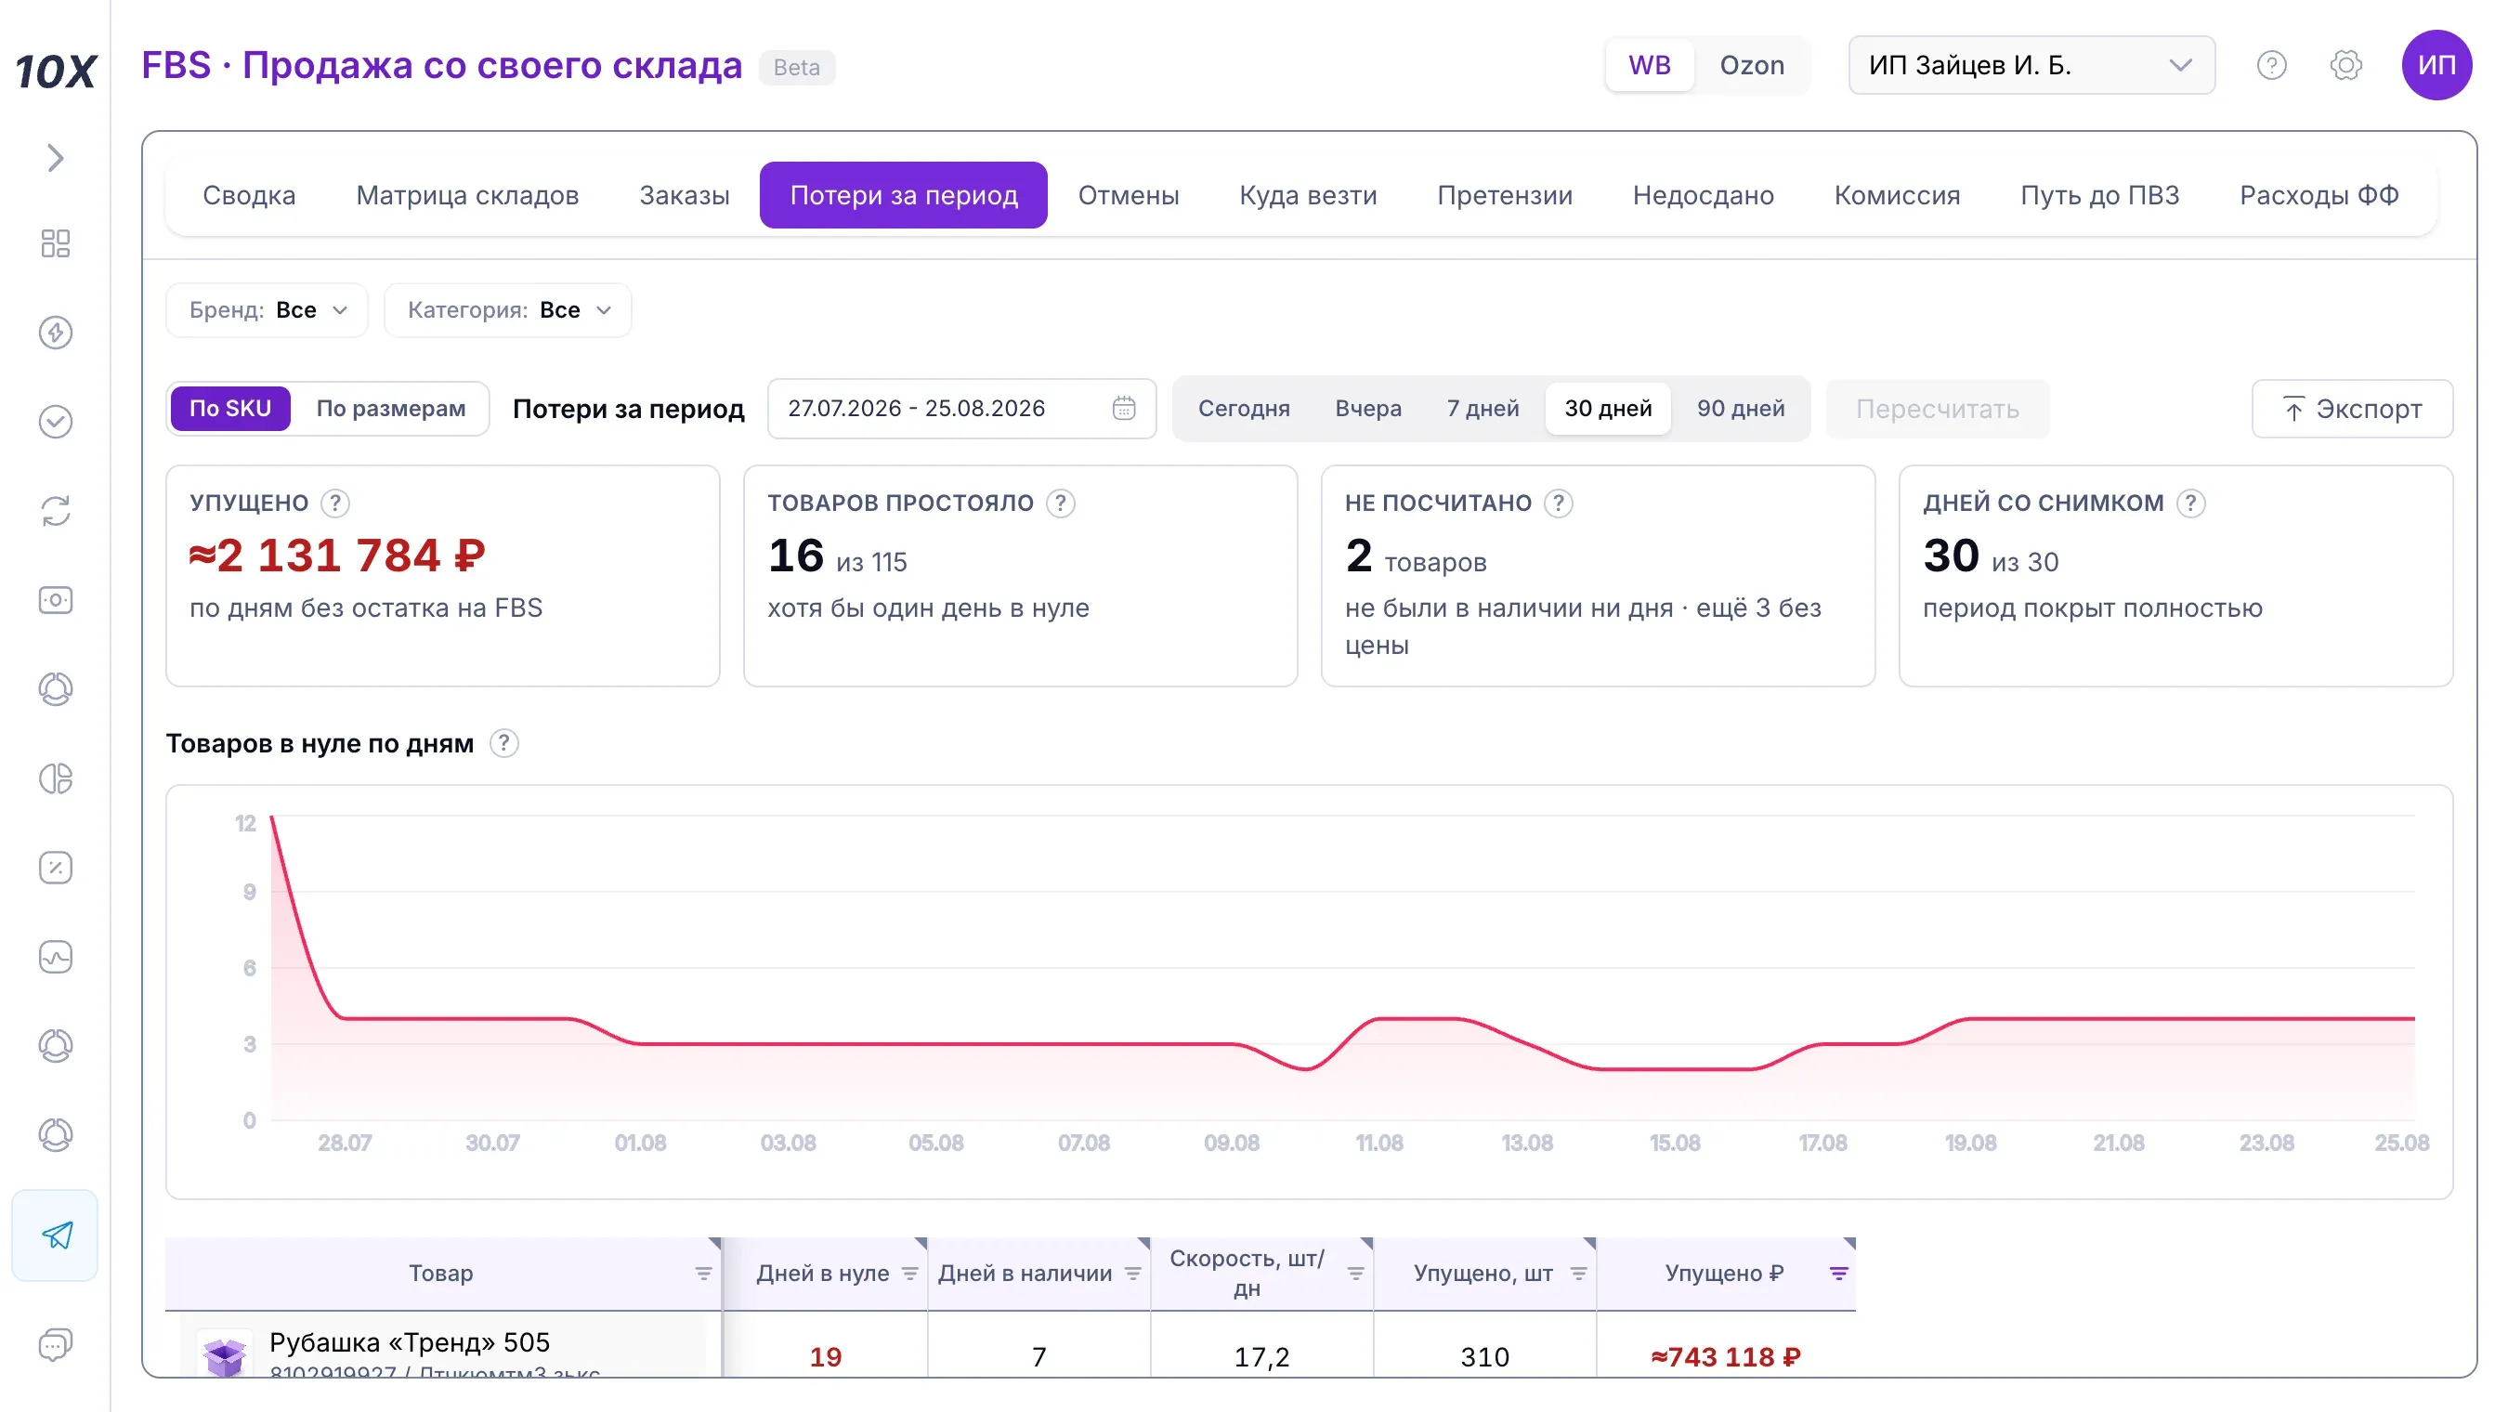Screen dimensions: 2508x1412
Task: Open filter on Товар column
Action: click(703, 1273)
